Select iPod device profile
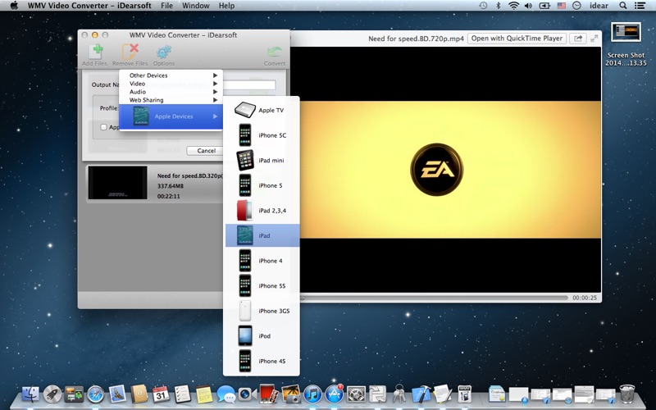 click(262, 336)
